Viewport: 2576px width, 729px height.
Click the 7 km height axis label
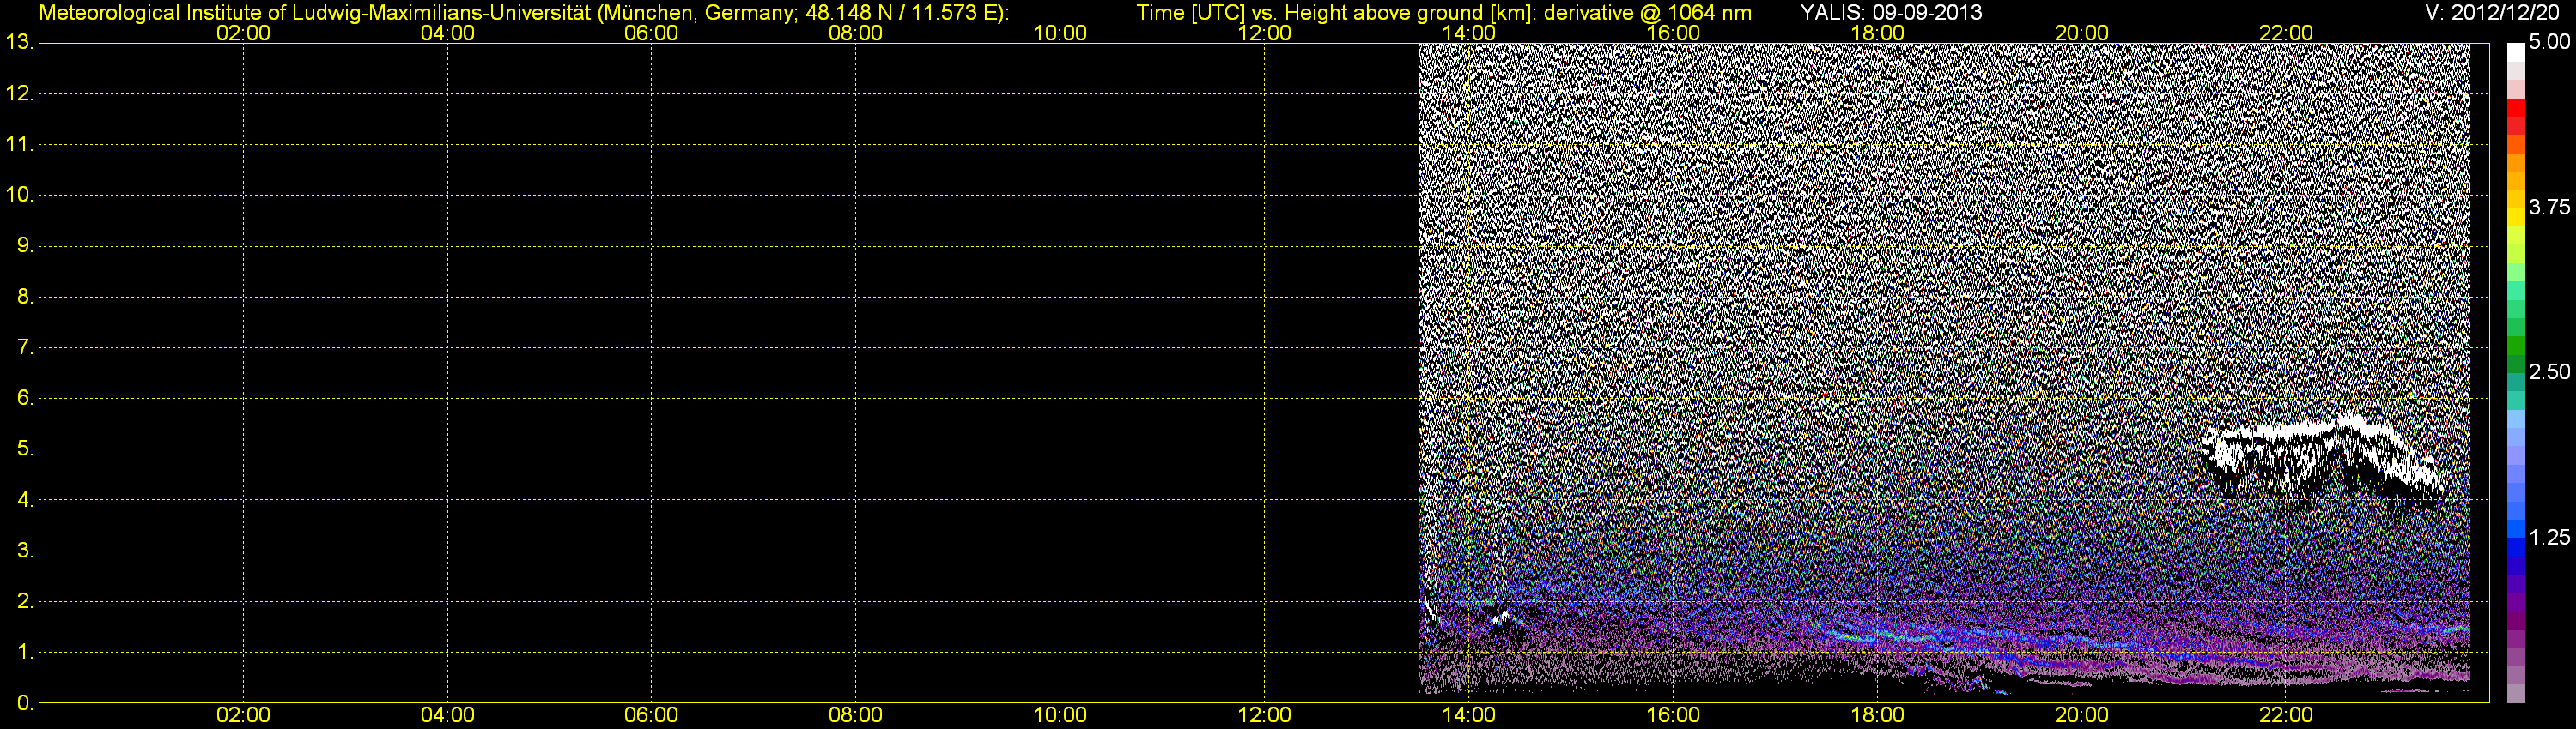tap(25, 347)
